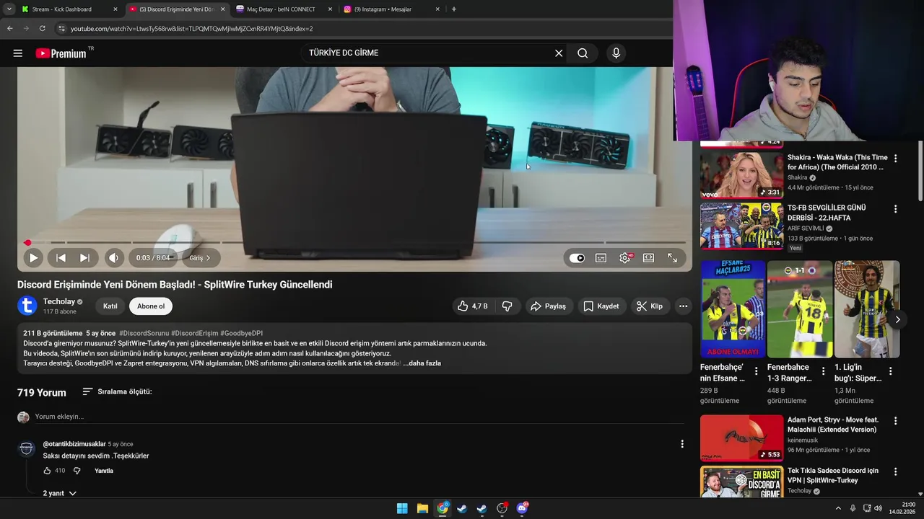Enter fullscreen mode
The width and height of the screenshot is (924, 519).
[672, 258]
